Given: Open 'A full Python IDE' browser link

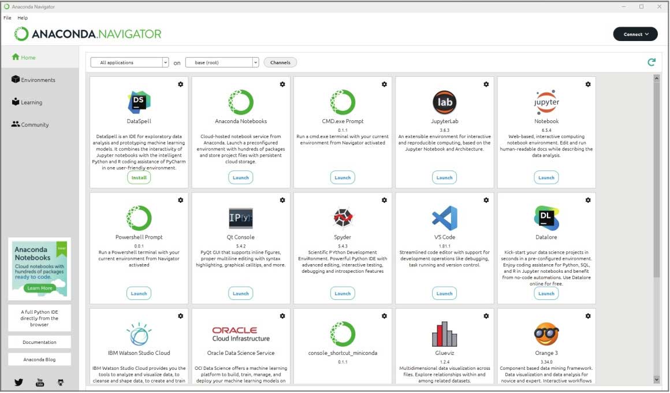Looking at the screenshot, I should (x=39, y=318).
